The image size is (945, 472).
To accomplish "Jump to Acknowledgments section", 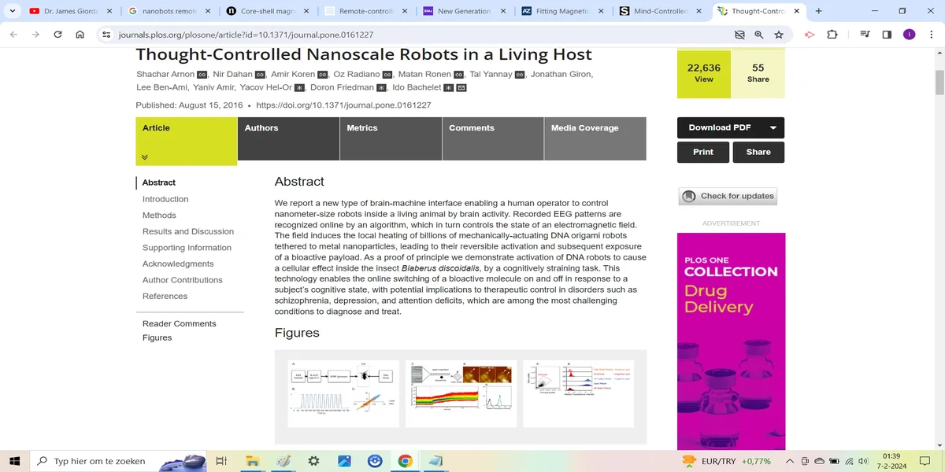I will [178, 264].
